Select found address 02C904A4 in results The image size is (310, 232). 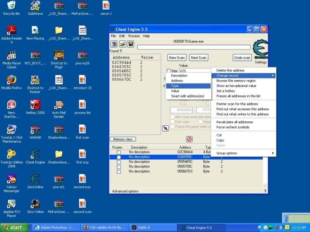(x=135, y=63)
